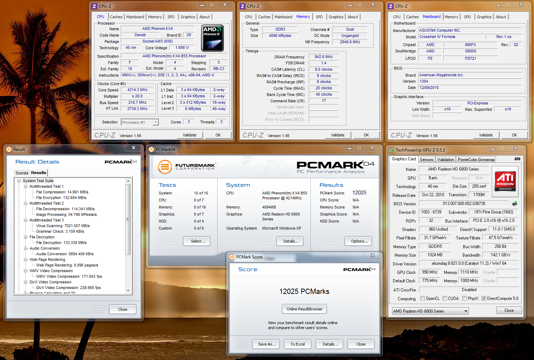The image size is (534, 360).
Task: Click the To Excel button
Action: 298,344
